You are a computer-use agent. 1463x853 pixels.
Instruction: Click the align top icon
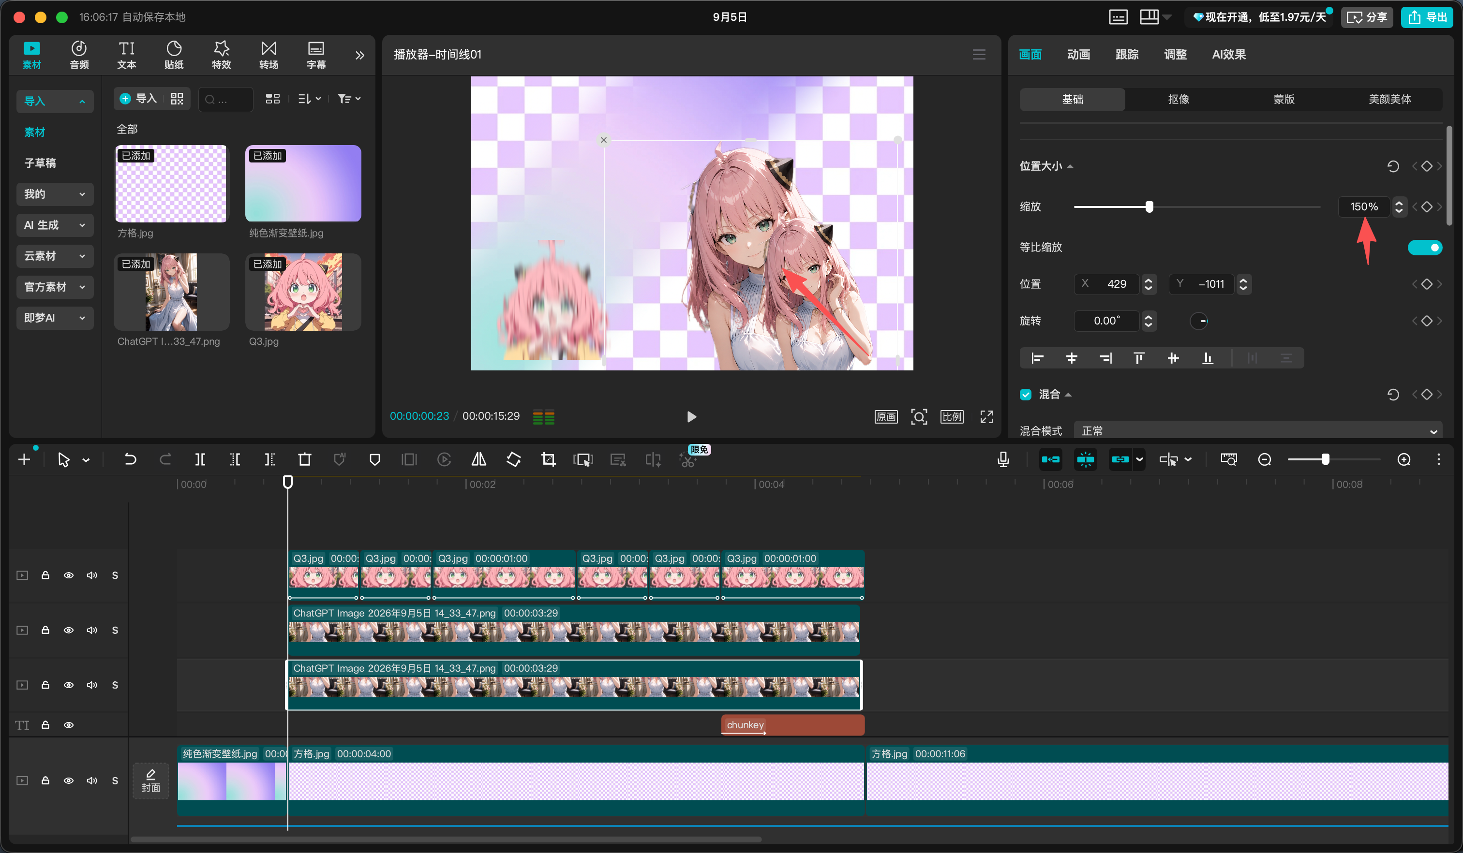[1139, 358]
